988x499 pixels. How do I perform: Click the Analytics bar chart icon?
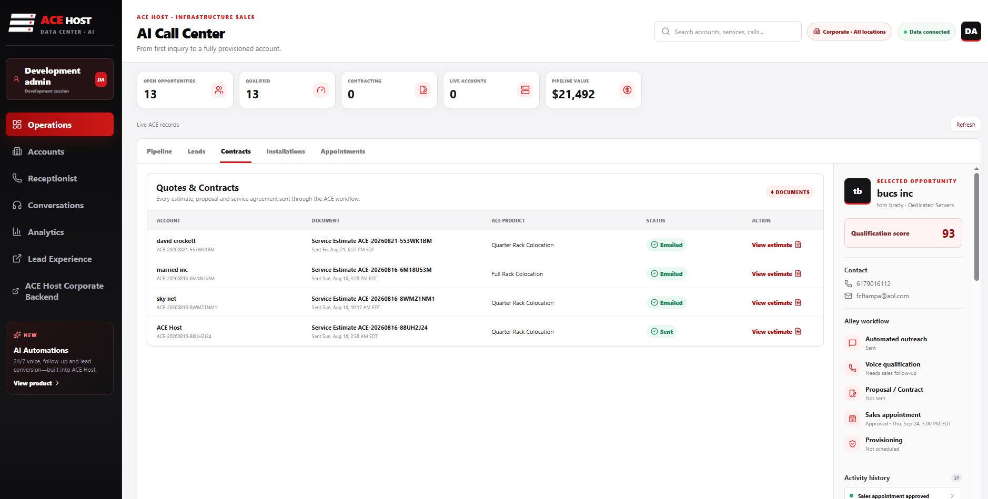point(17,232)
